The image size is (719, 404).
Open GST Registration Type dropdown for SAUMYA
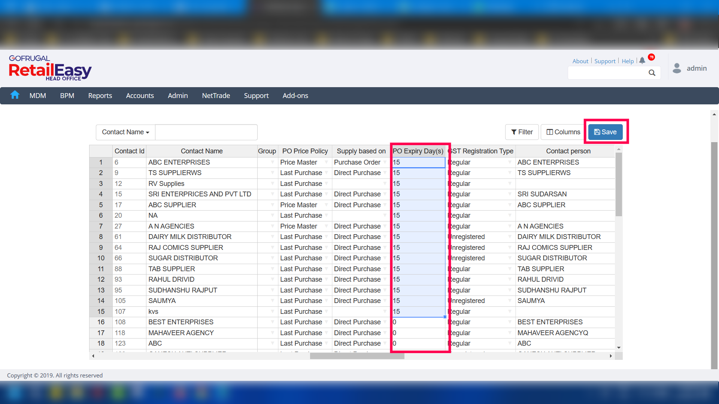(510, 301)
